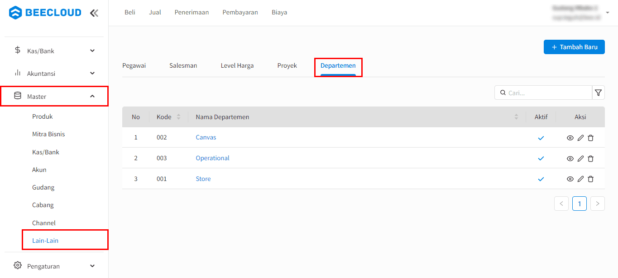Screen dimensions: 618x278
Task: Open the Level Harga tab
Action: coord(237,66)
